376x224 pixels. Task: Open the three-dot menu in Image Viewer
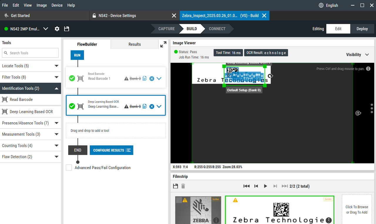(372, 108)
